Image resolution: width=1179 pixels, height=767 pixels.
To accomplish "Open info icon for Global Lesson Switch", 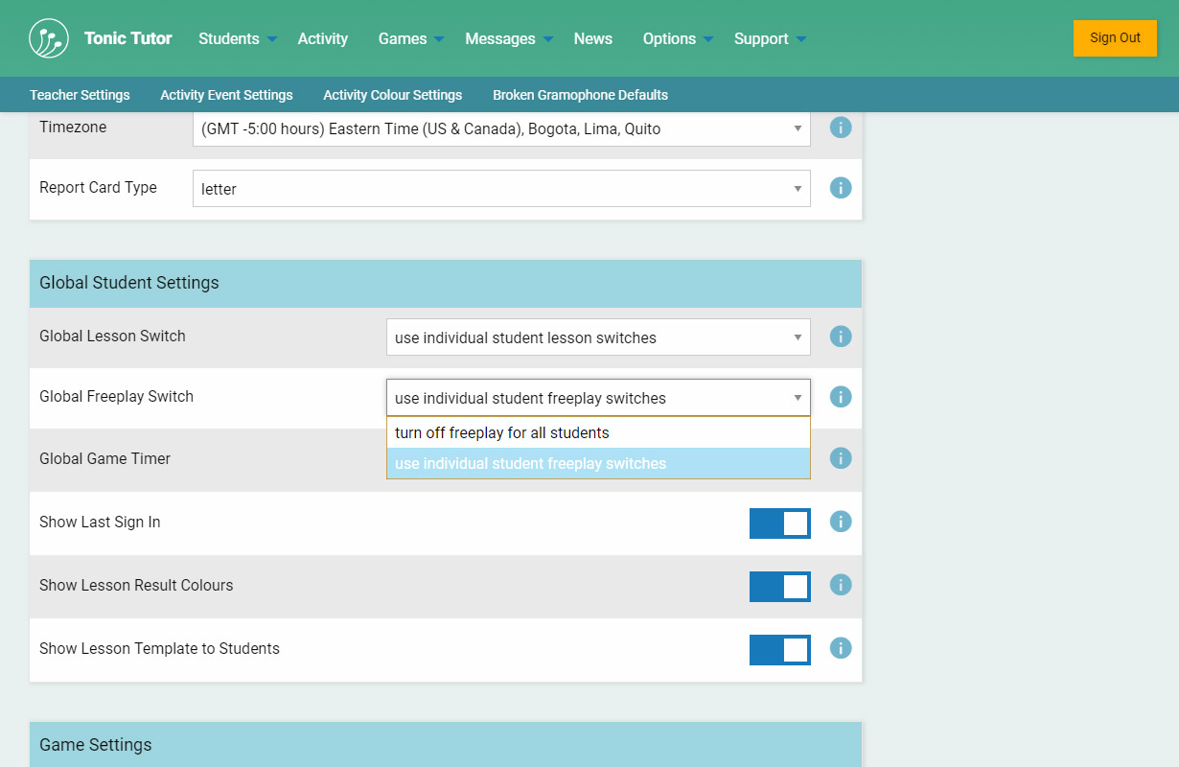I will (841, 337).
